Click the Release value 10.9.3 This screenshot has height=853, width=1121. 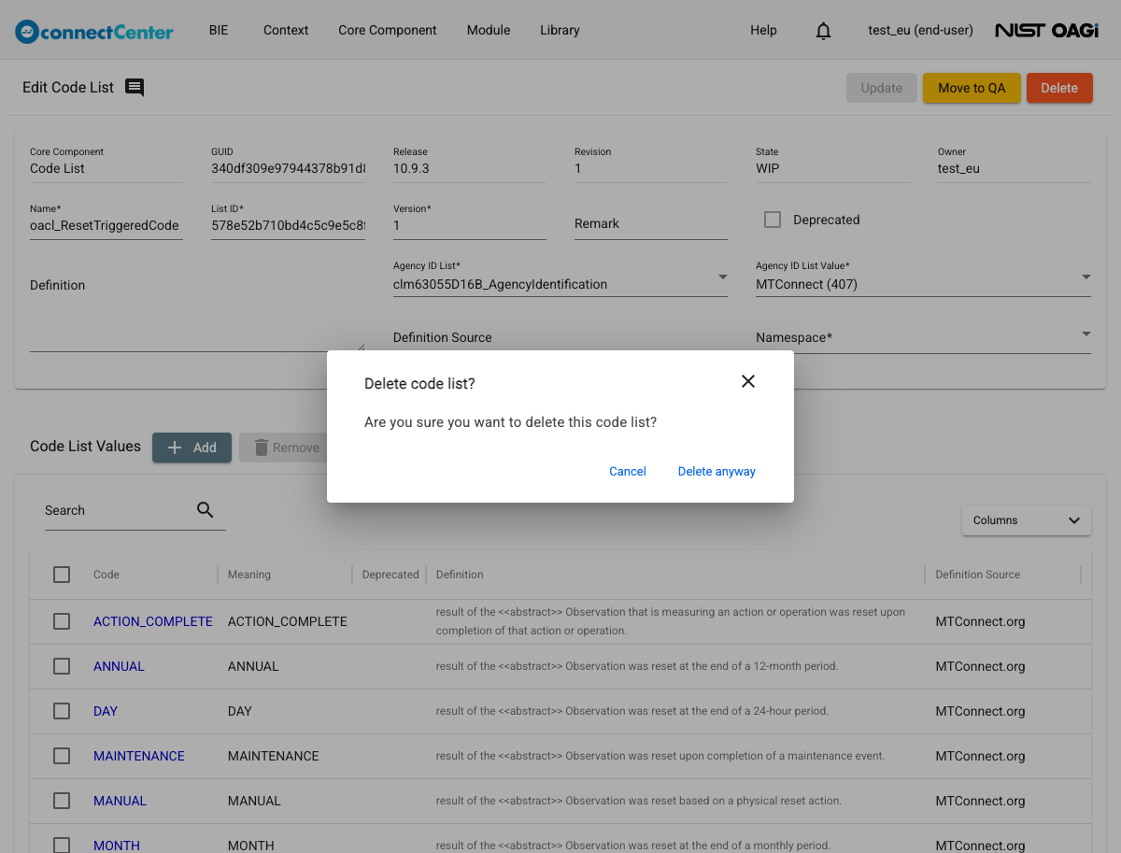coord(411,169)
